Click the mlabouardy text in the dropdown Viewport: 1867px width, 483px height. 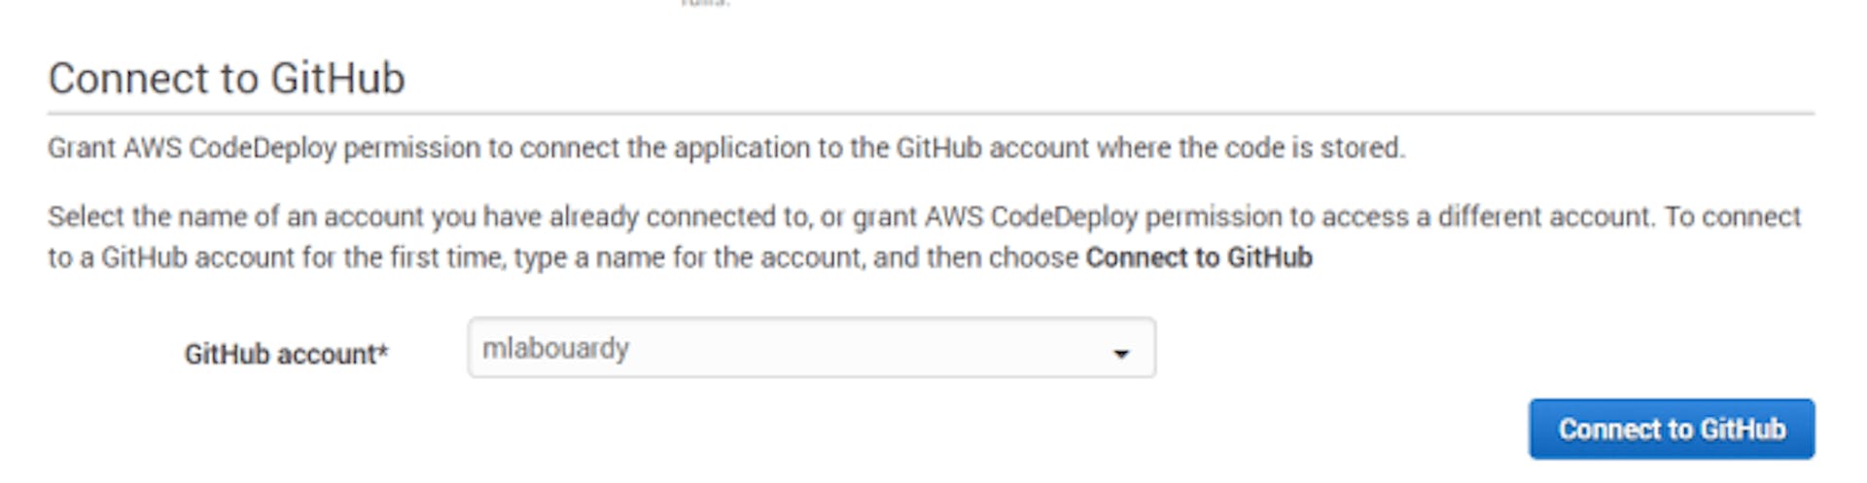(555, 348)
